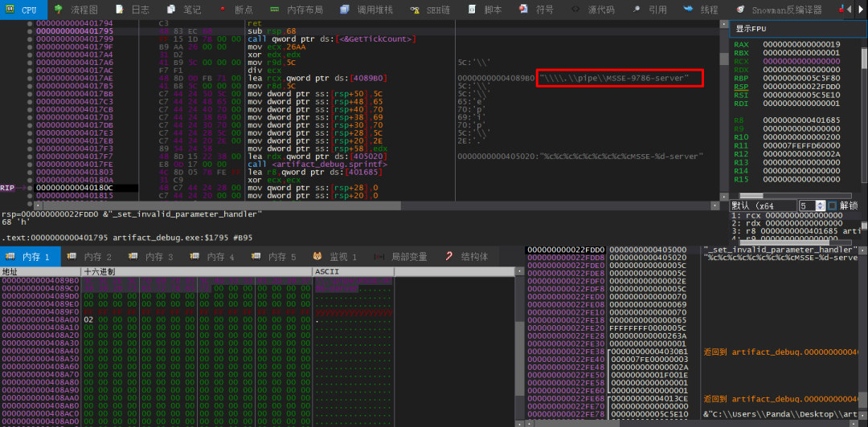Screen dimensions: 868x427
Task: Open the 监视 1 watch tab
Action: (342, 257)
